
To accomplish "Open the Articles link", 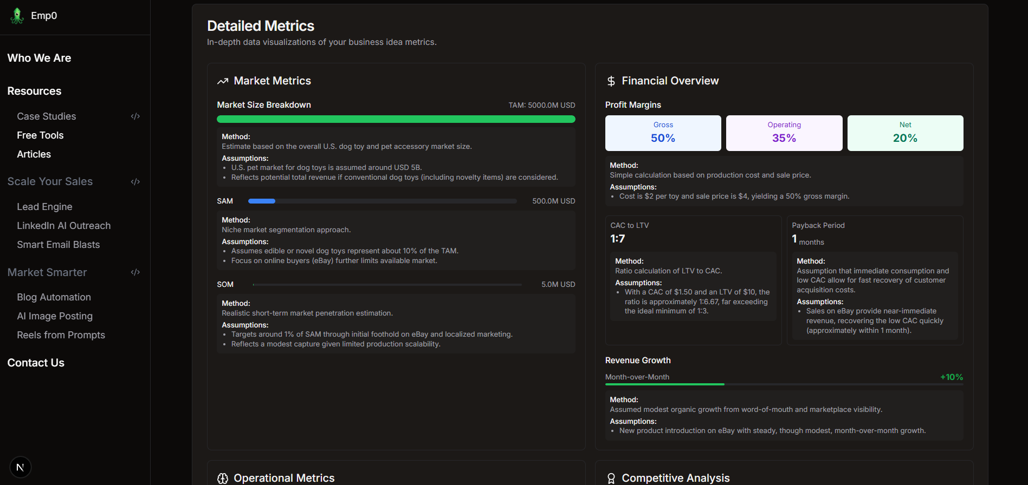I will pos(34,154).
